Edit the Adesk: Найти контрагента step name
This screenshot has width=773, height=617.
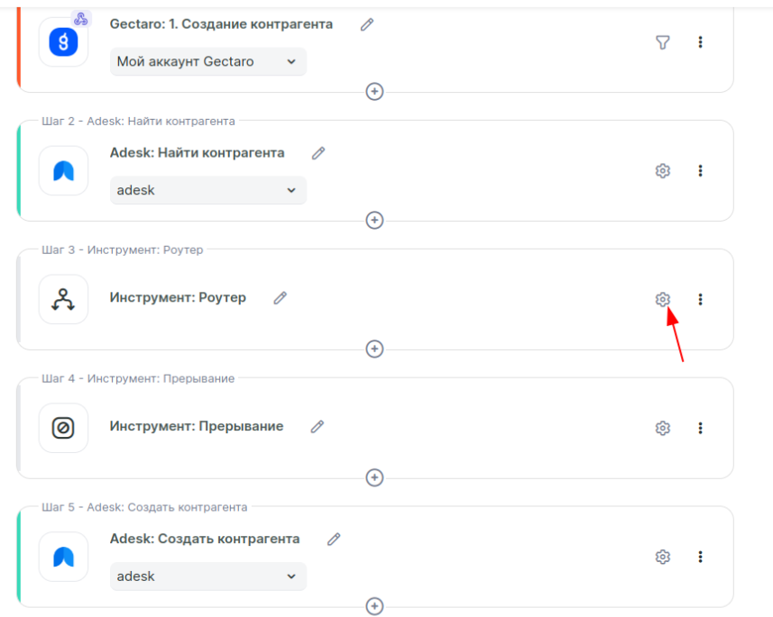[318, 153]
